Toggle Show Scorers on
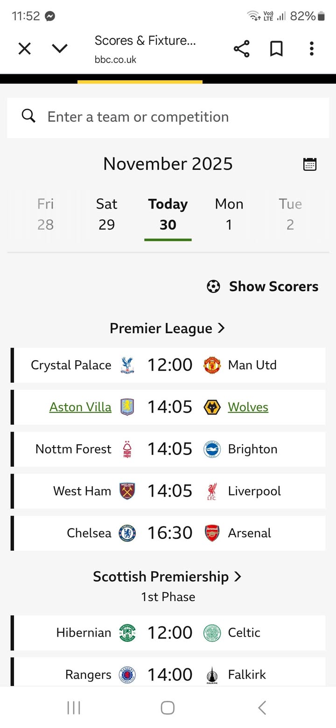336x728 pixels. click(263, 287)
